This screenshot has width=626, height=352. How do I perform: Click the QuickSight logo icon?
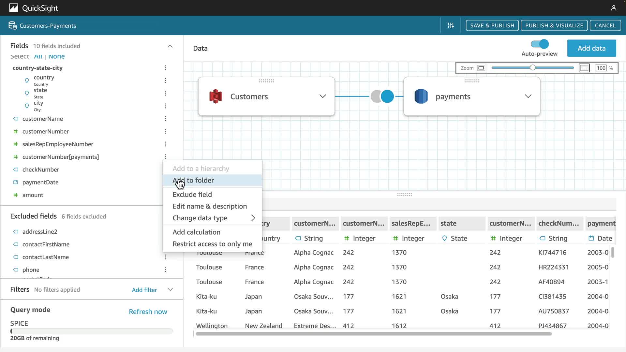click(14, 8)
